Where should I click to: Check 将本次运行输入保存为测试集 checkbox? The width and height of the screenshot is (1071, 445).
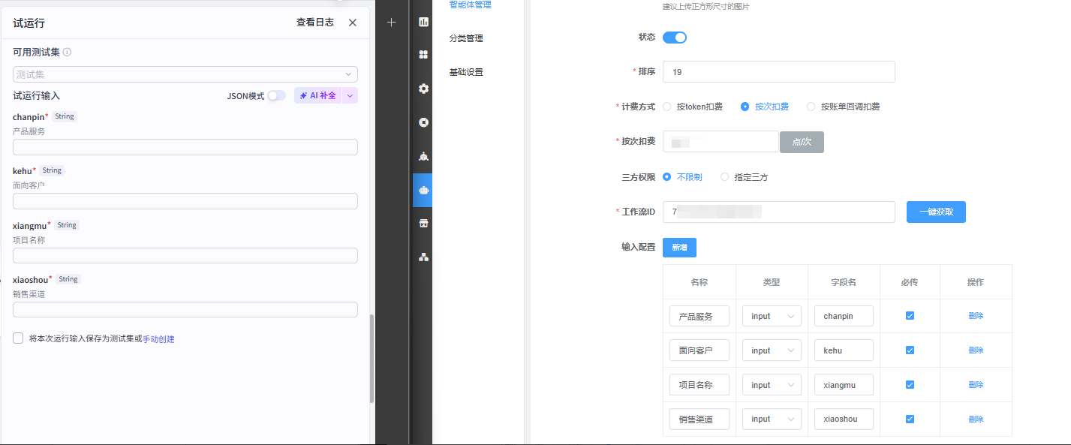pyautogui.click(x=18, y=338)
